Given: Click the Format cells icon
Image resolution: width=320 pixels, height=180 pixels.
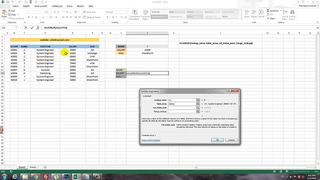Looking at the screenshot, I should coord(261,13).
